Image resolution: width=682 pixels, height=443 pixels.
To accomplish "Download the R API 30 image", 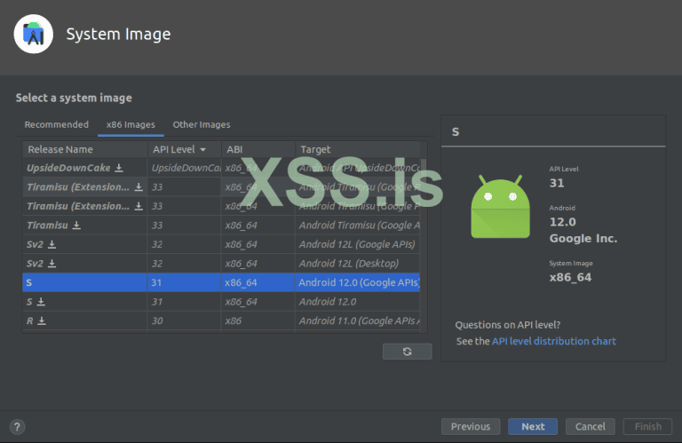I will point(42,320).
